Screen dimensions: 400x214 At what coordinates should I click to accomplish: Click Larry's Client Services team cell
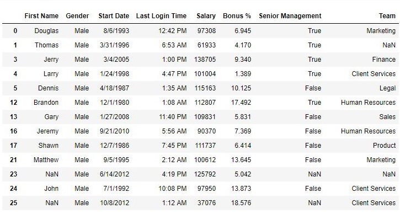[374, 74]
